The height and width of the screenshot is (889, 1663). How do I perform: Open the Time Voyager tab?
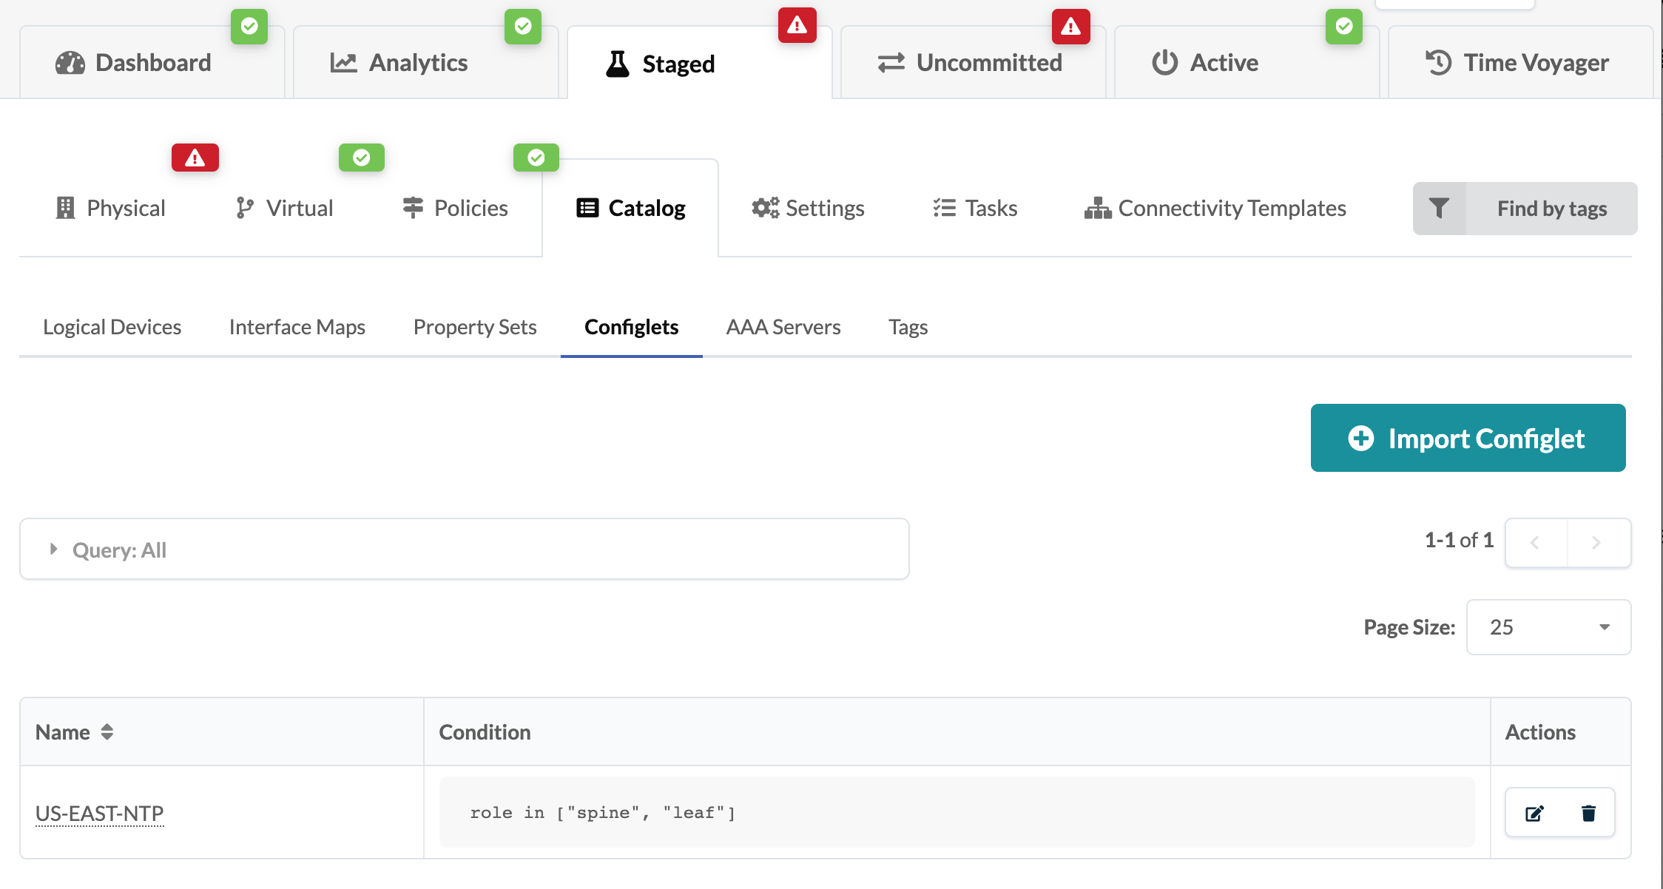click(1521, 63)
